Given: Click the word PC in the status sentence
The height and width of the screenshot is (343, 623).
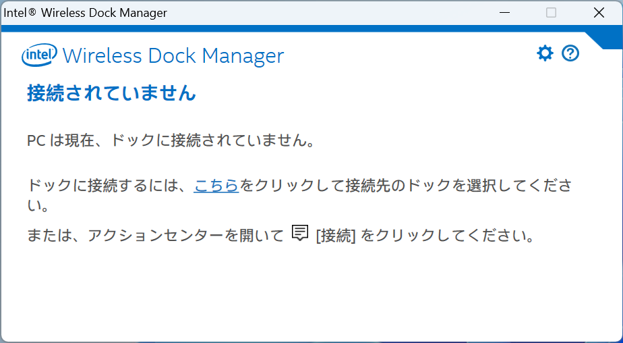Looking at the screenshot, I should [x=36, y=142].
